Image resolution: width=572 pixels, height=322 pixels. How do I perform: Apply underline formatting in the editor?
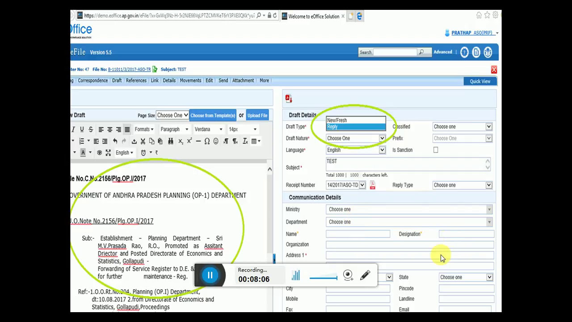82,129
